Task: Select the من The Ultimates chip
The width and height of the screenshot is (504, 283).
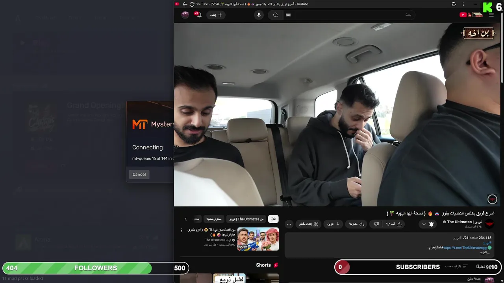Action: (x=246, y=219)
